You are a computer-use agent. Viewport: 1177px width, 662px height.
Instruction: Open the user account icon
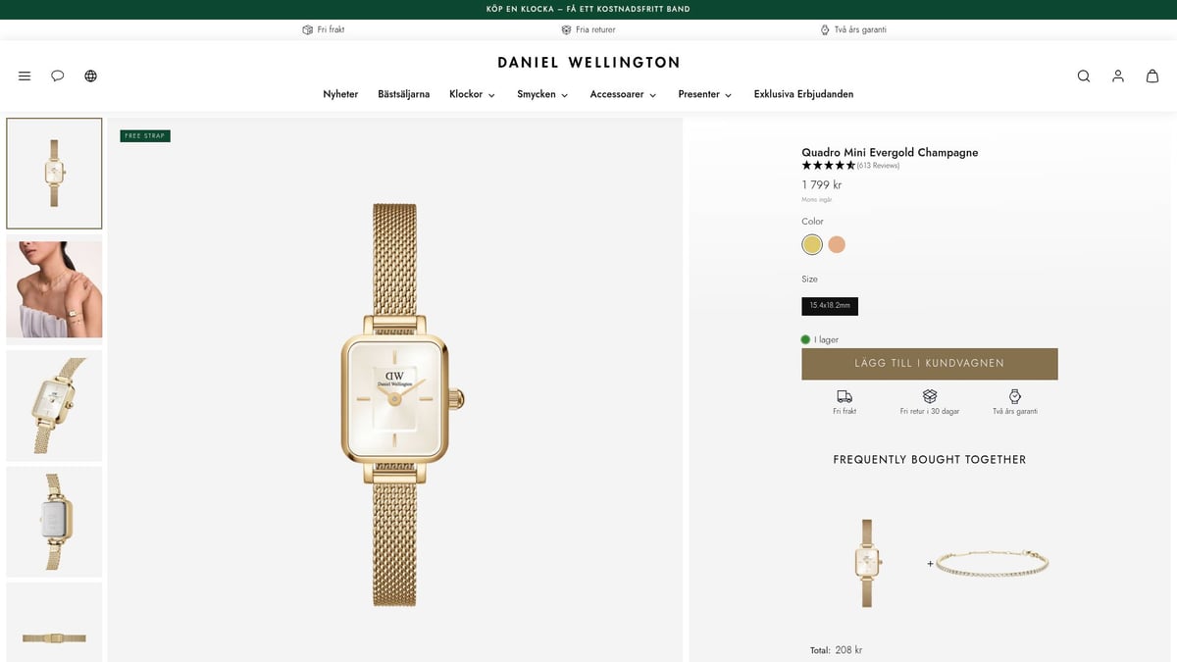[x=1118, y=76]
